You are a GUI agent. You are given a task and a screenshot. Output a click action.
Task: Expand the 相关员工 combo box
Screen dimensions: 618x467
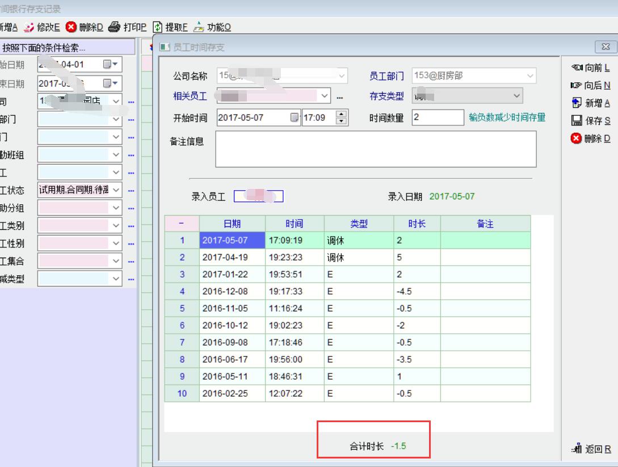coord(325,96)
